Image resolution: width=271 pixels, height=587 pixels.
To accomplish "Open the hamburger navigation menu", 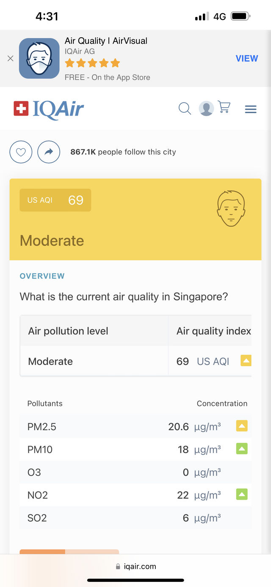I will (251, 109).
